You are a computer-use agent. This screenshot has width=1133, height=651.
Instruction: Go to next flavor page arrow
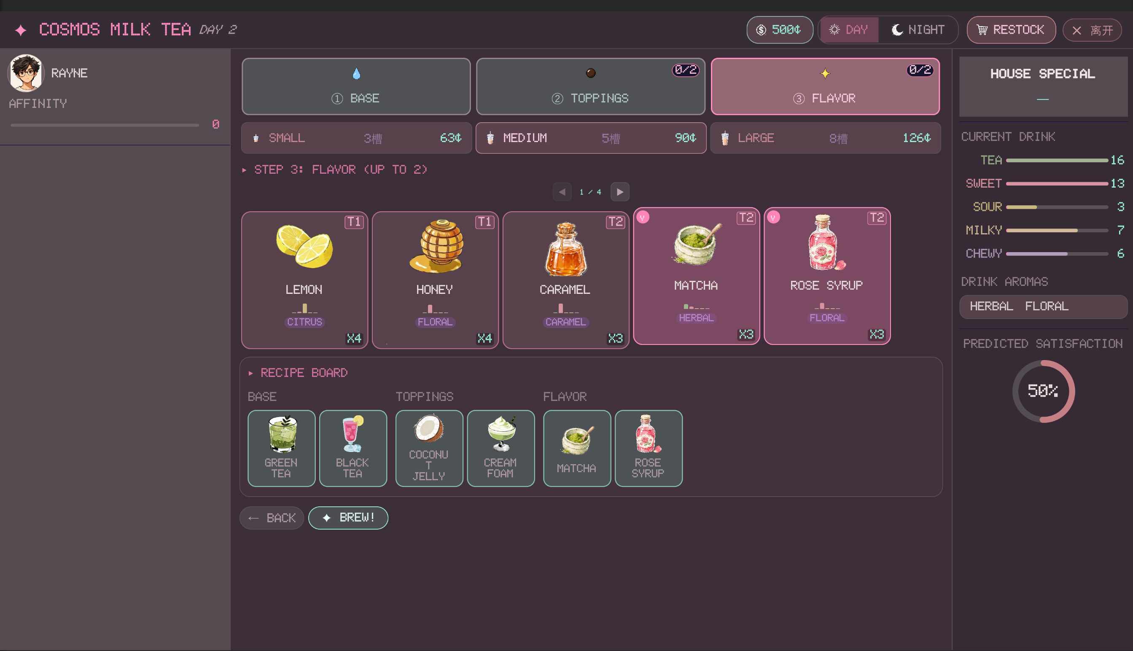point(620,192)
